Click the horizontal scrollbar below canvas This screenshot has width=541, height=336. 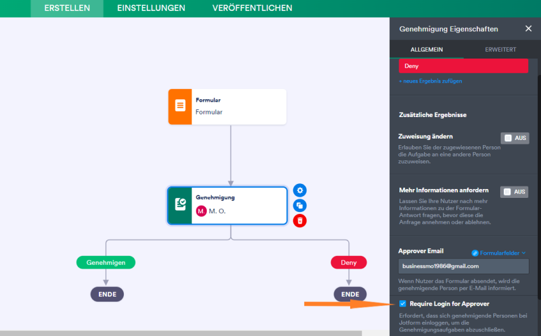(x=181, y=333)
